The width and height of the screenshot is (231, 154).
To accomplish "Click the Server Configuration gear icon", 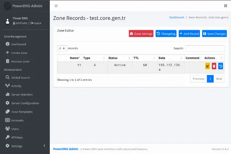I will click(8, 103).
